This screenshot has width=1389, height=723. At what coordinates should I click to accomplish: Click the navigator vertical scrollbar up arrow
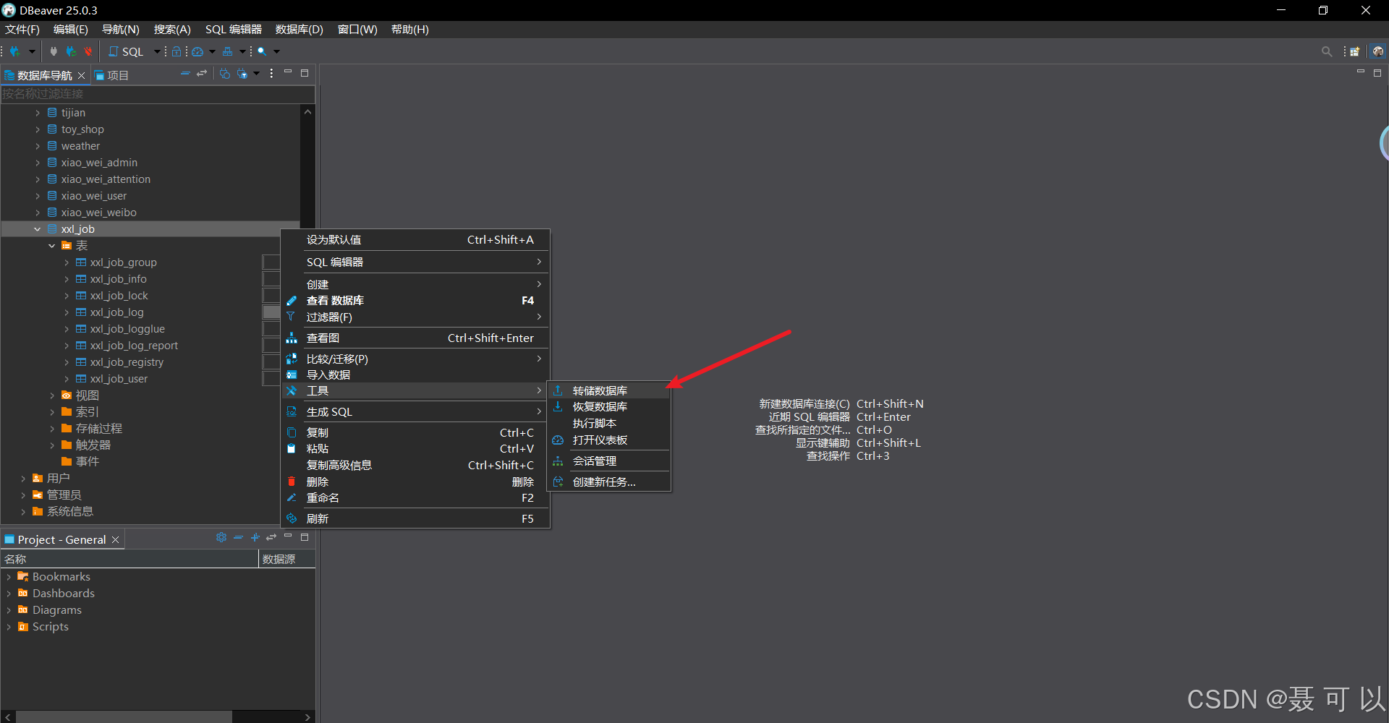click(307, 112)
